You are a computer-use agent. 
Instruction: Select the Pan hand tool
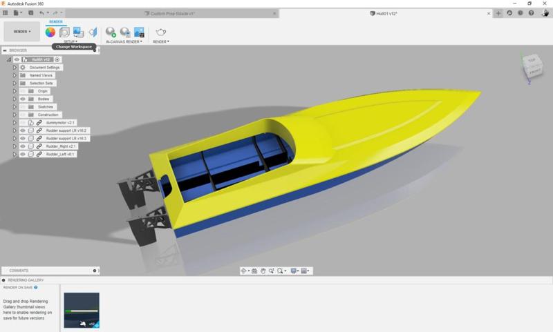pyautogui.click(x=263, y=271)
